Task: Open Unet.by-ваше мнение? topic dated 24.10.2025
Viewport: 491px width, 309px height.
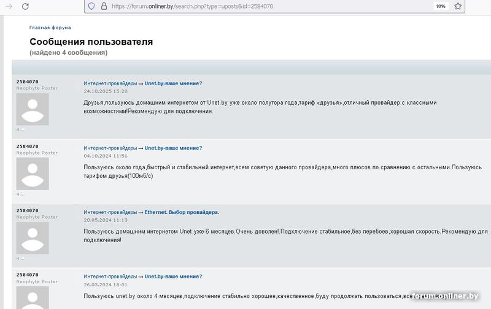Action: [x=173, y=83]
